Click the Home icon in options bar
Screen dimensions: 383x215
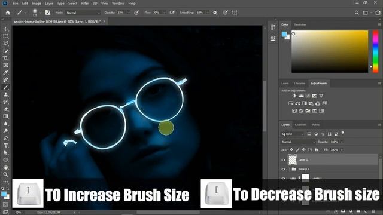click(8, 13)
